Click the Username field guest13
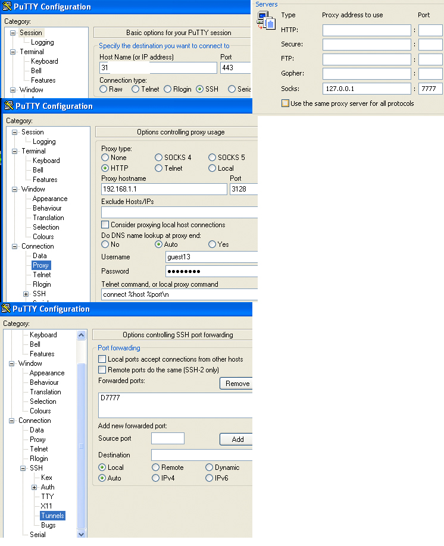The height and width of the screenshot is (546, 444). (211, 257)
